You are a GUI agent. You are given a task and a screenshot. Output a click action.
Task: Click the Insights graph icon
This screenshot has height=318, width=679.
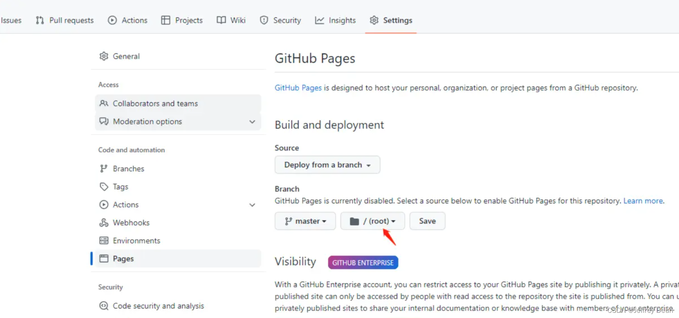320,20
